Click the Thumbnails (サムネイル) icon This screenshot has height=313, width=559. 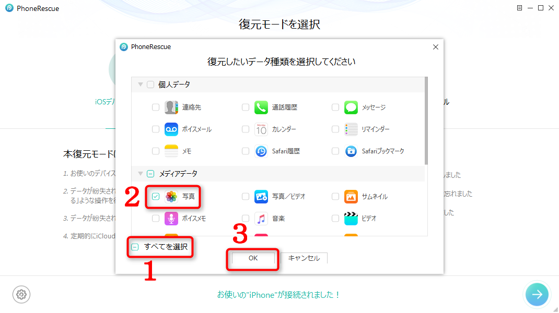pyautogui.click(x=351, y=196)
